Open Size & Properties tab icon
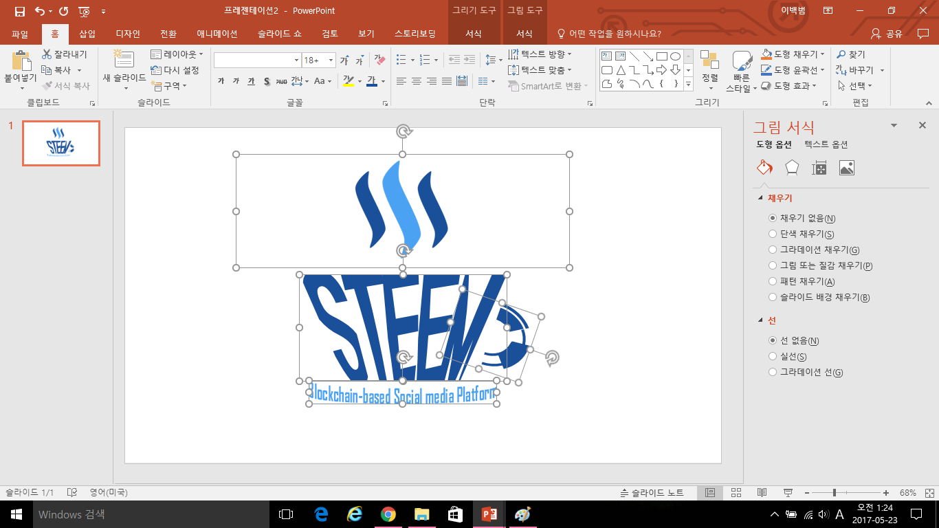 pos(819,168)
